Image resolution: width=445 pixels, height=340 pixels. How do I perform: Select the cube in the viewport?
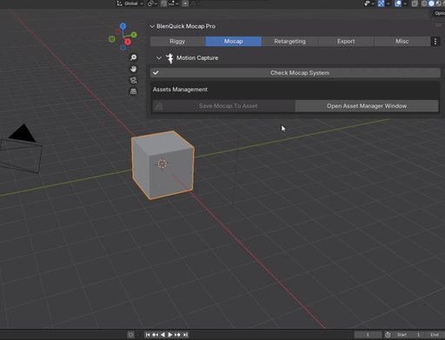point(163,165)
